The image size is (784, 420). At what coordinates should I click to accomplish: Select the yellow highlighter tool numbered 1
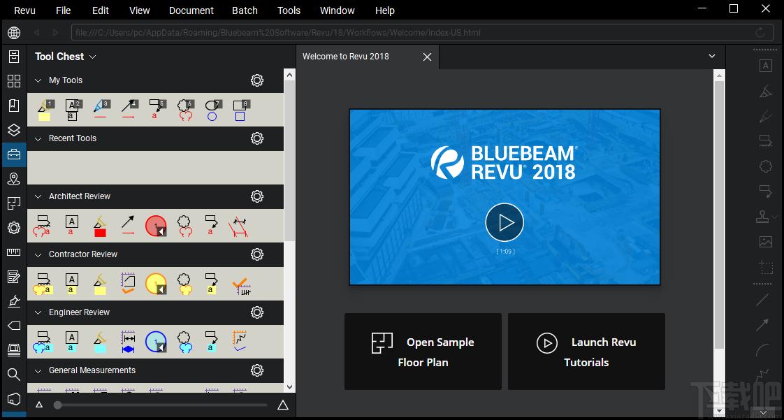[x=45, y=110]
